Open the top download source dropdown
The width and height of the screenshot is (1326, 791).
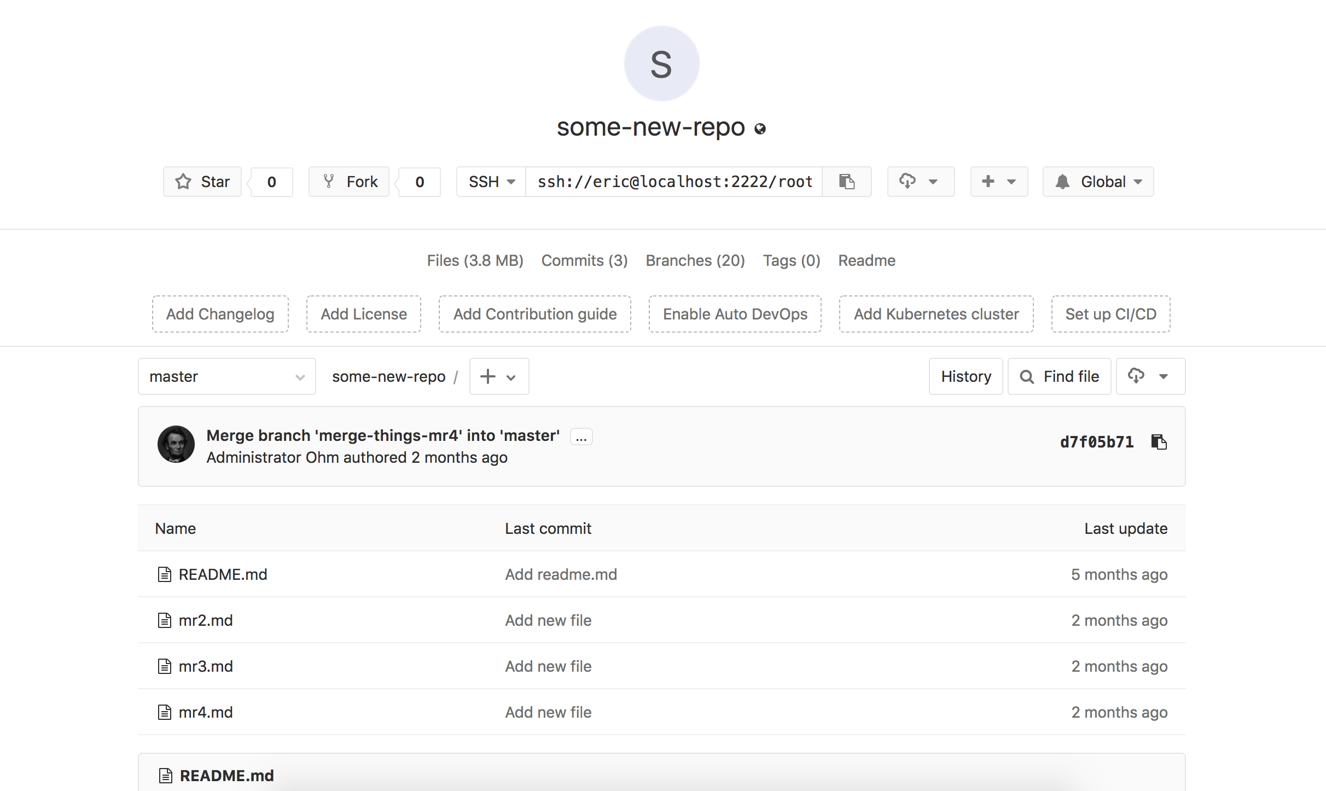click(x=921, y=182)
